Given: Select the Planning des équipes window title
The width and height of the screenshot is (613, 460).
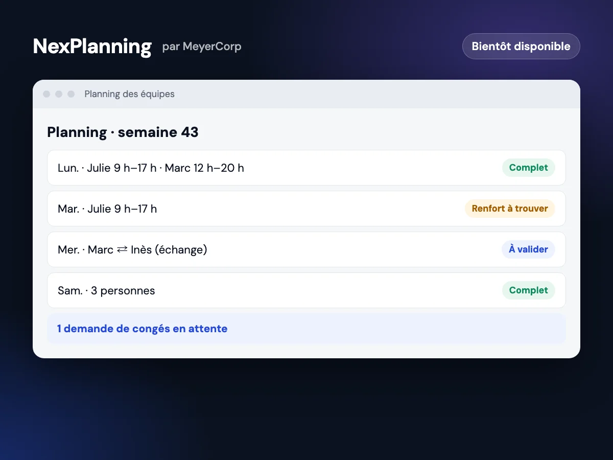Looking at the screenshot, I should [x=130, y=94].
